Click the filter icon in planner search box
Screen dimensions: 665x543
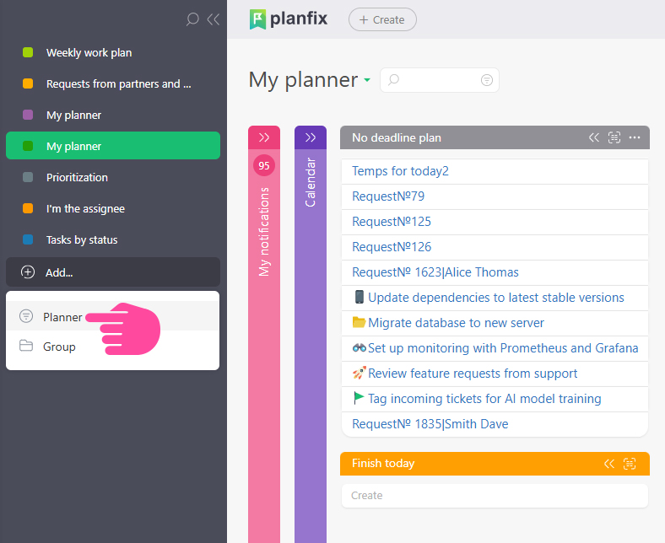click(487, 80)
